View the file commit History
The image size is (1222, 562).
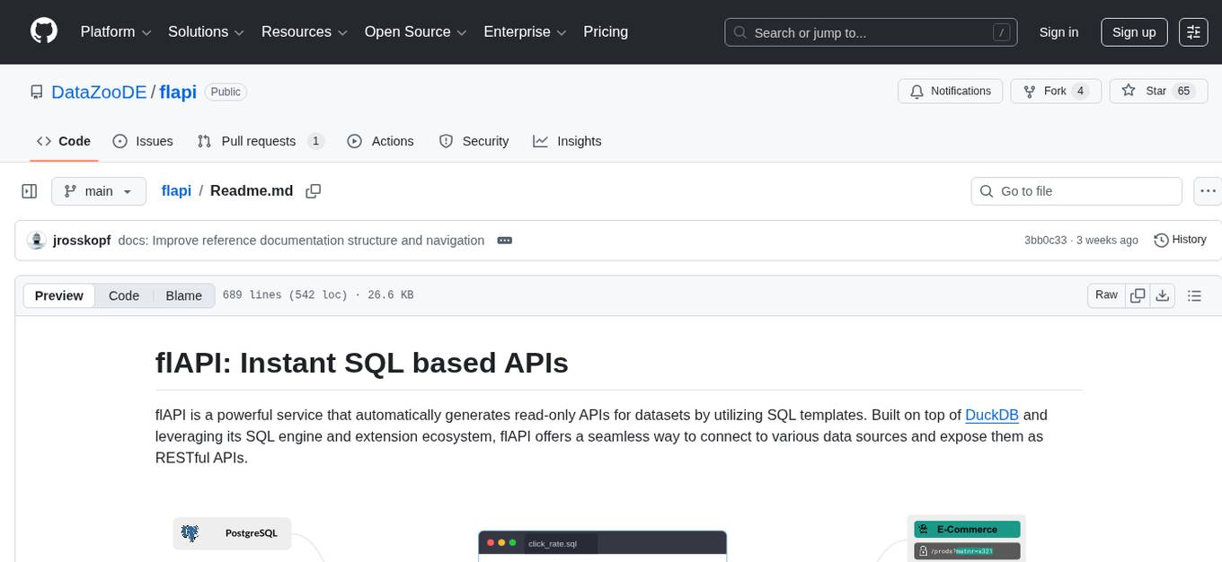(1180, 240)
